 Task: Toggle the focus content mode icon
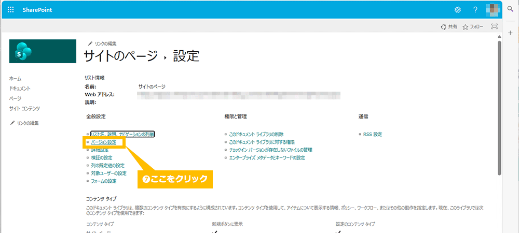pyautogui.click(x=495, y=27)
